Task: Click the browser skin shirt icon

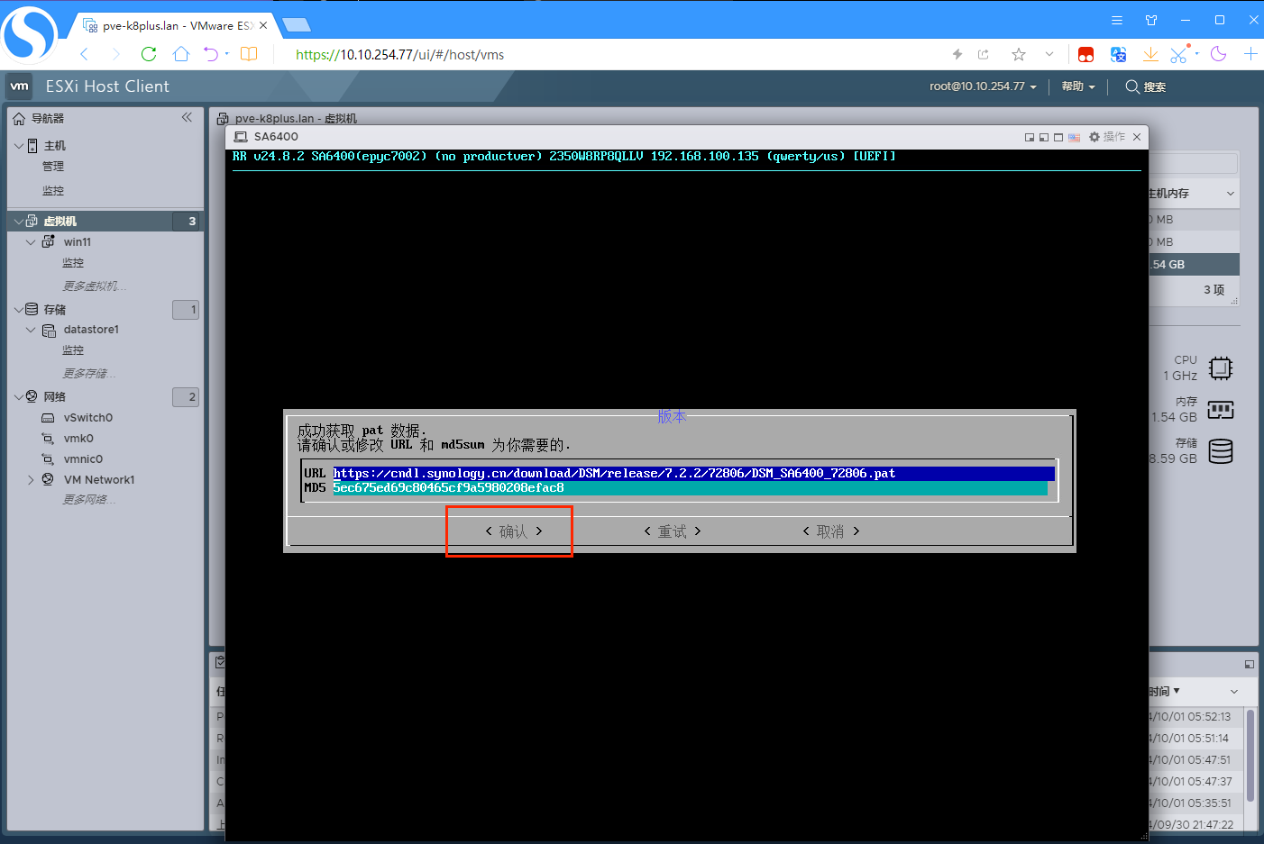Action: click(1151, 20)
